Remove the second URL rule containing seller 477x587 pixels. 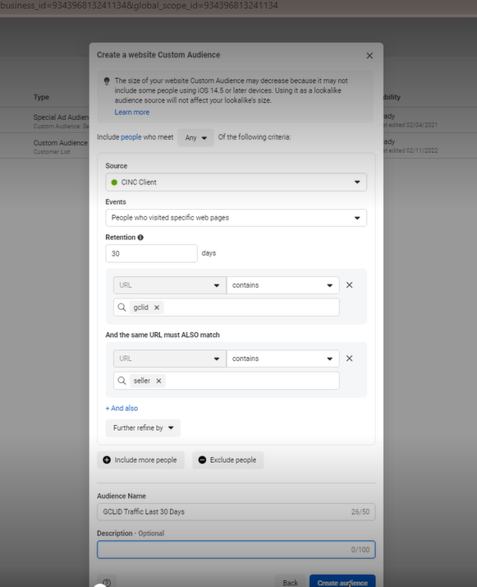tap(349, 358)
